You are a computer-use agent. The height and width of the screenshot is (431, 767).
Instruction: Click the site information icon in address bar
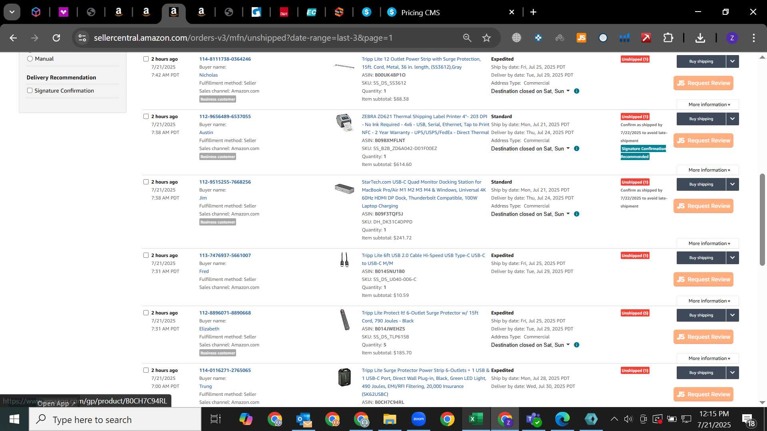pyautogui.click(x=82, y=38)
